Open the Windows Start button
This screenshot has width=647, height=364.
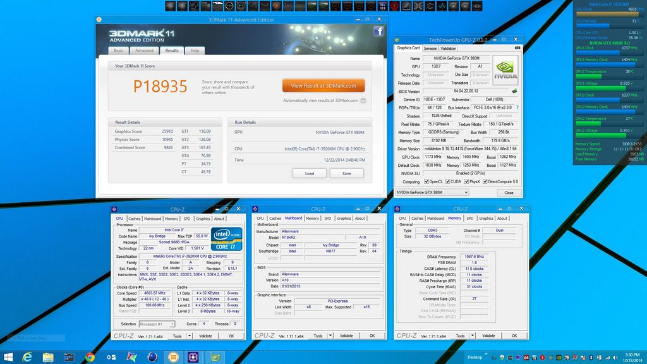click(x=8, y=357)
